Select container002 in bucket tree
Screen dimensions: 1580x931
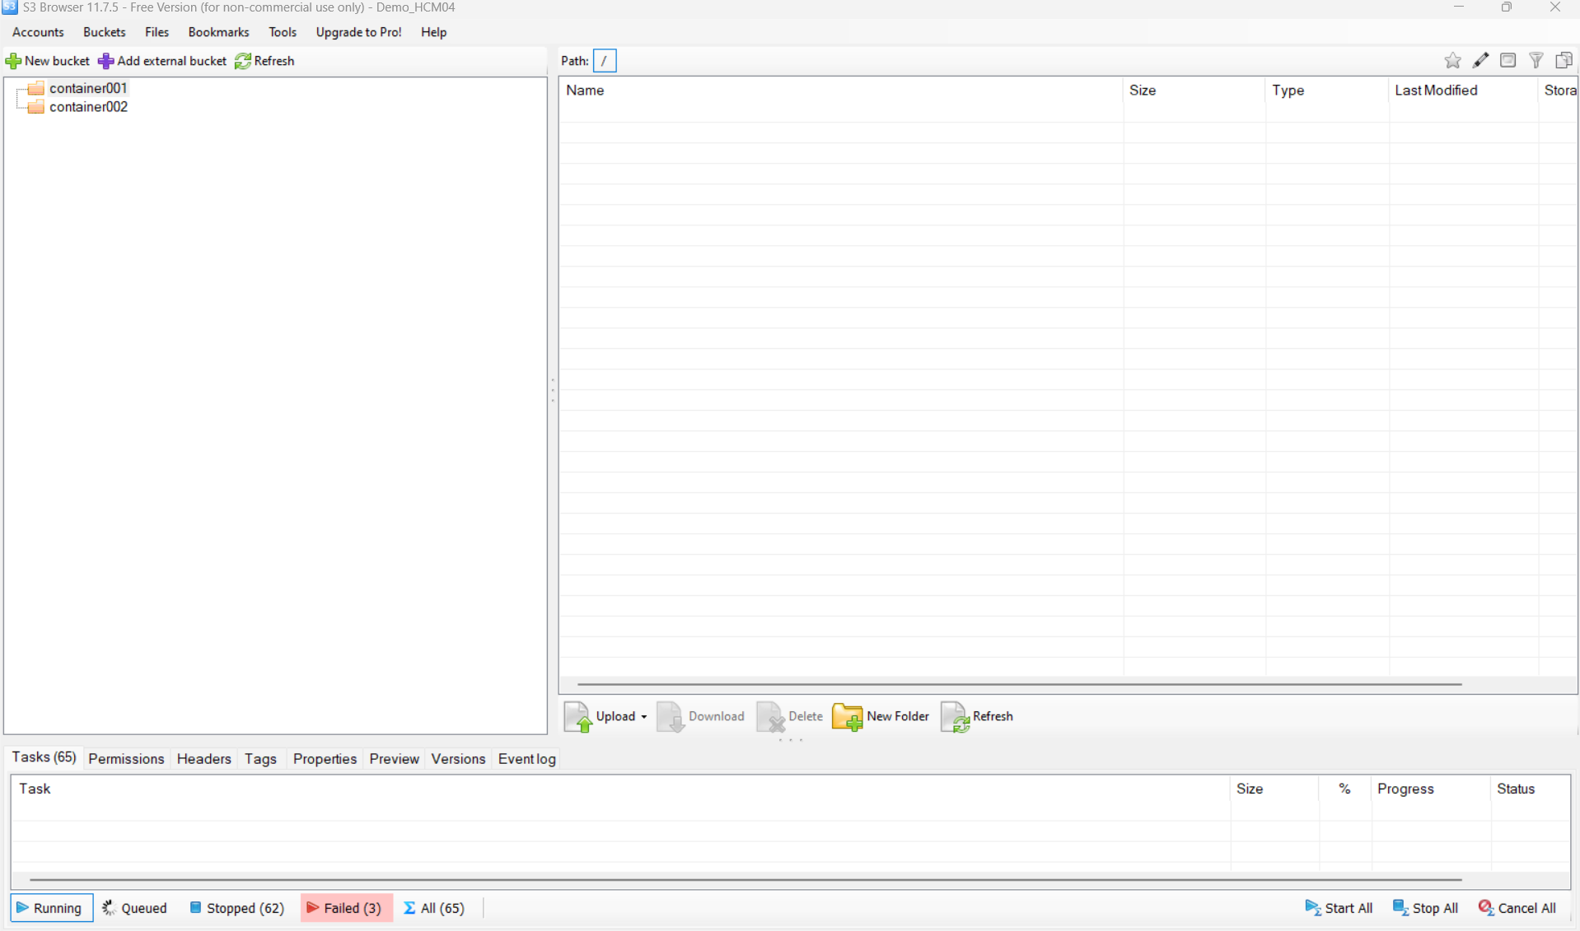(88, 107)
